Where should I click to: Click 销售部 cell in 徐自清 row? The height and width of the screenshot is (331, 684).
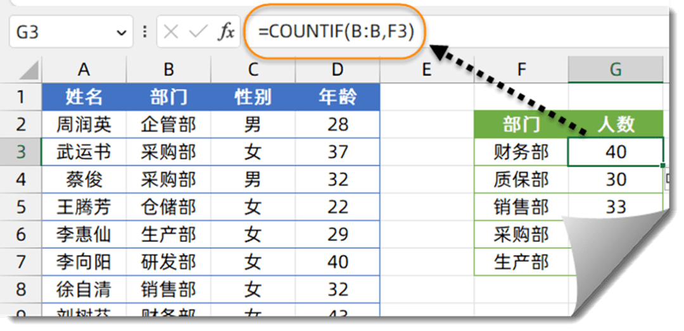(x=168, y=289)
